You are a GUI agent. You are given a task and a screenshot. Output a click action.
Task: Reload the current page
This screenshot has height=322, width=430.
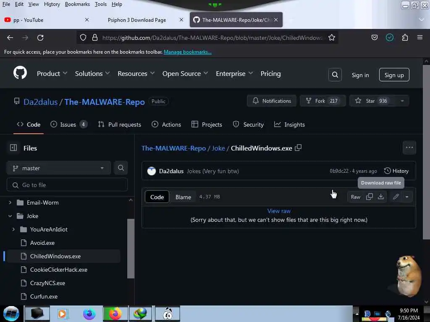[40, 37]
